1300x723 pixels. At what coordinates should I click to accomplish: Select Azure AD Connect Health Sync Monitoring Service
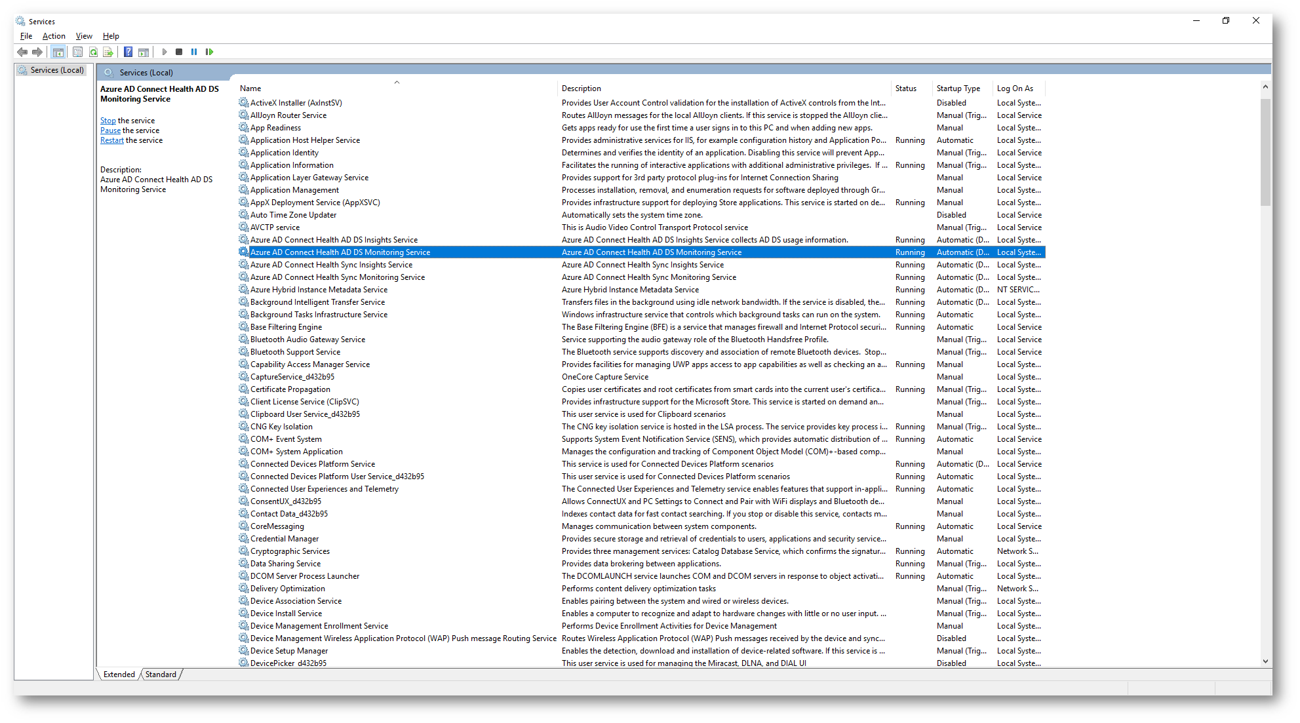tap(641, 277)
